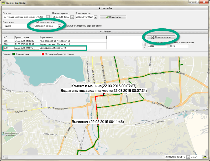Select order 668 Карлутская наб. row
This screenshot has width=210, height=161.
click(x=55, y=44)
